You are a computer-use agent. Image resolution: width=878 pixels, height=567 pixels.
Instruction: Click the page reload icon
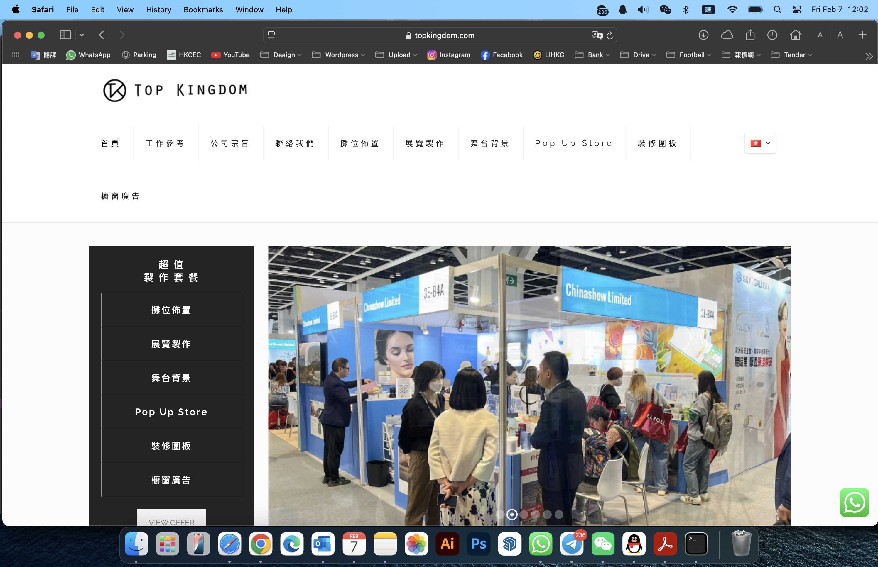click(610, 35)
